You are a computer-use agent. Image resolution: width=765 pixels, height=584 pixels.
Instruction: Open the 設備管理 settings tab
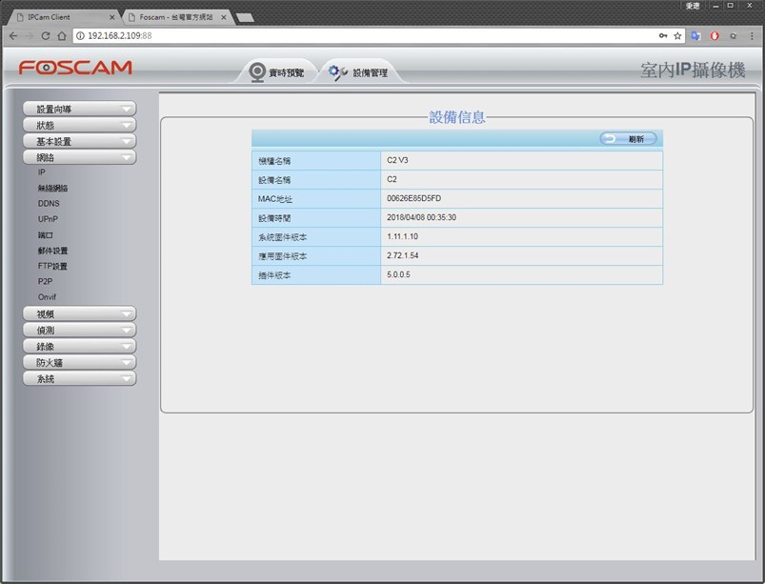359,72
